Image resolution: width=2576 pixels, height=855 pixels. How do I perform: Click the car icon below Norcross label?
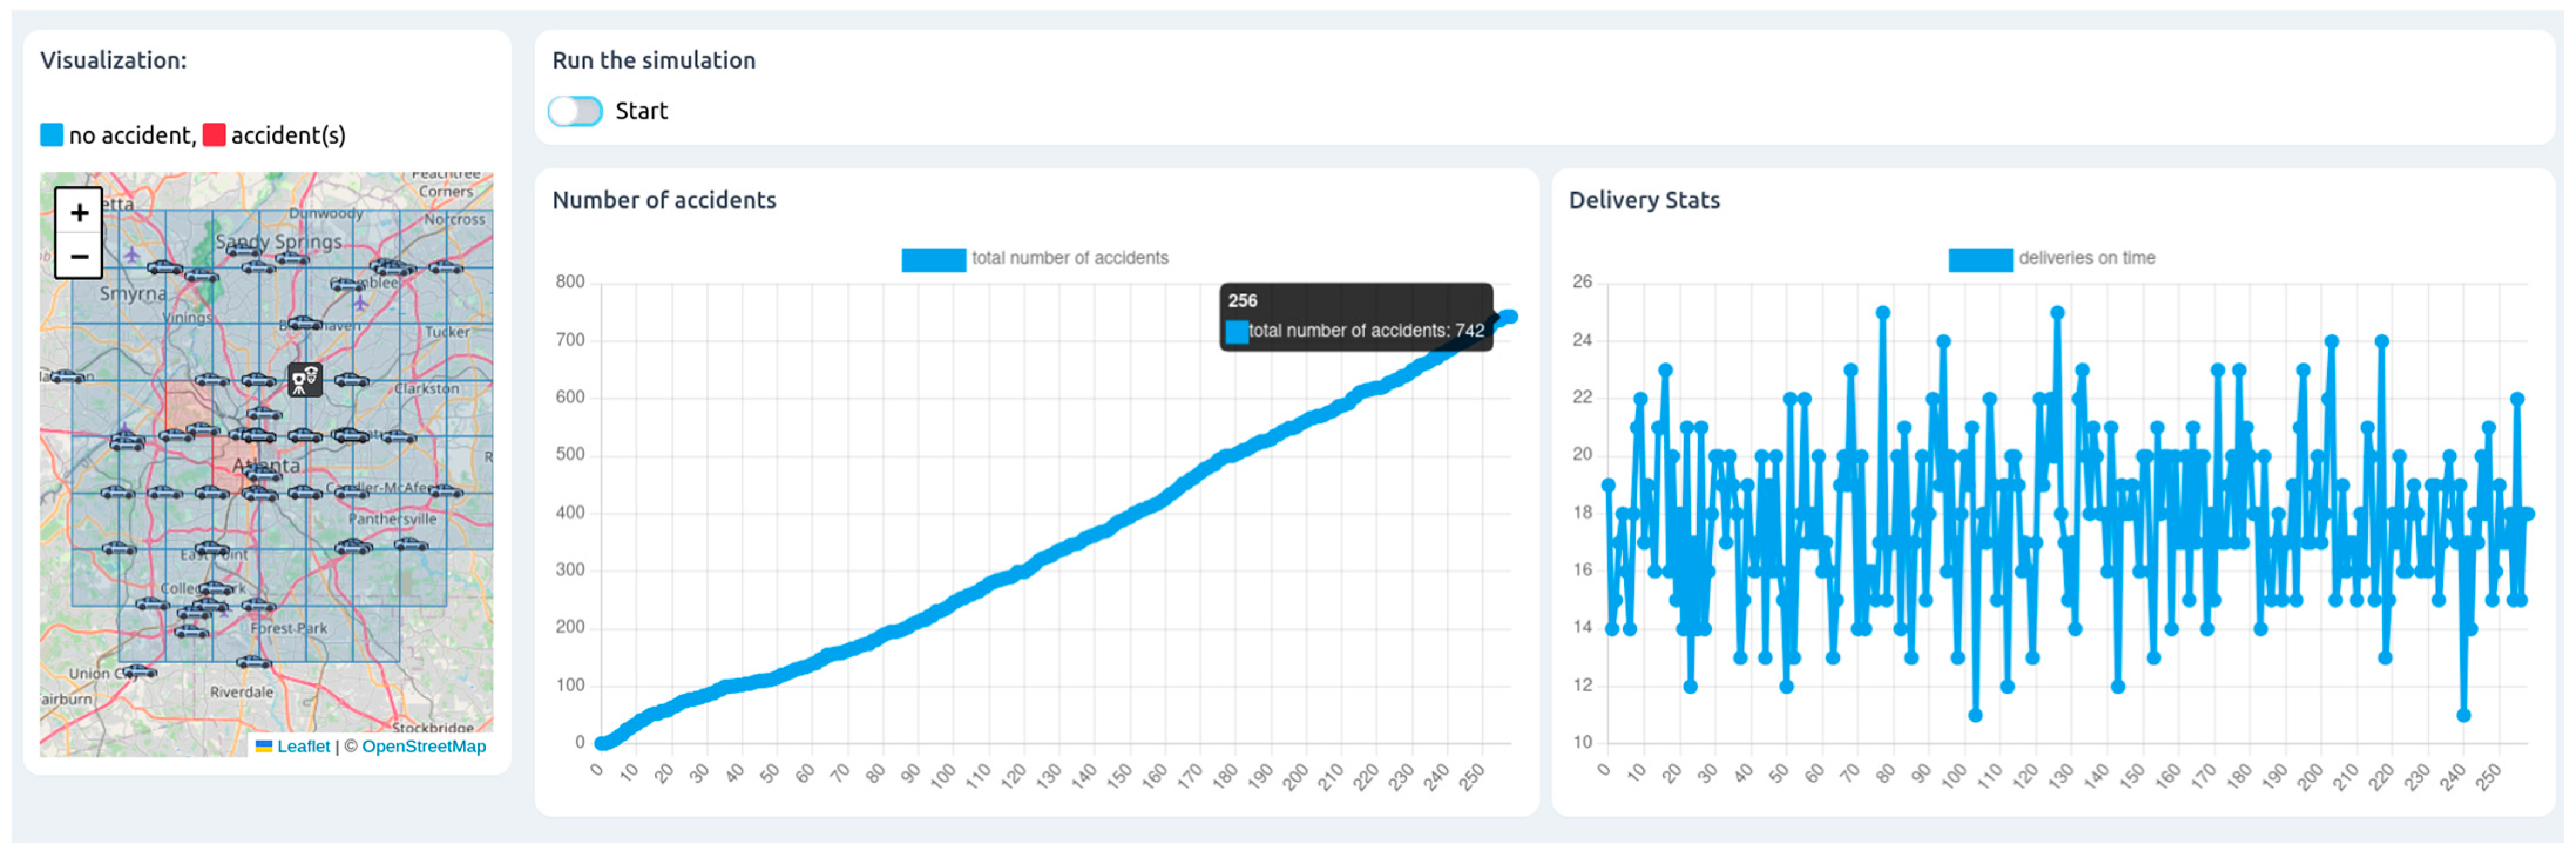pyautogui.click(x=445, y=267)
